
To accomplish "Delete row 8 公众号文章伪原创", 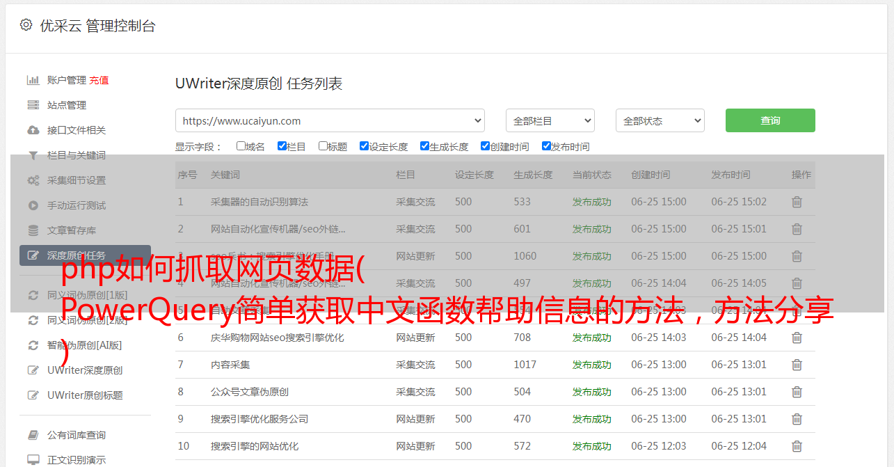I will pos(797,392).
